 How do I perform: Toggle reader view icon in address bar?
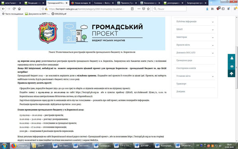point(132,9)
